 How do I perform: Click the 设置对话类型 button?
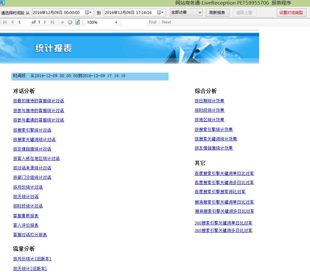[x=291, y=13]
